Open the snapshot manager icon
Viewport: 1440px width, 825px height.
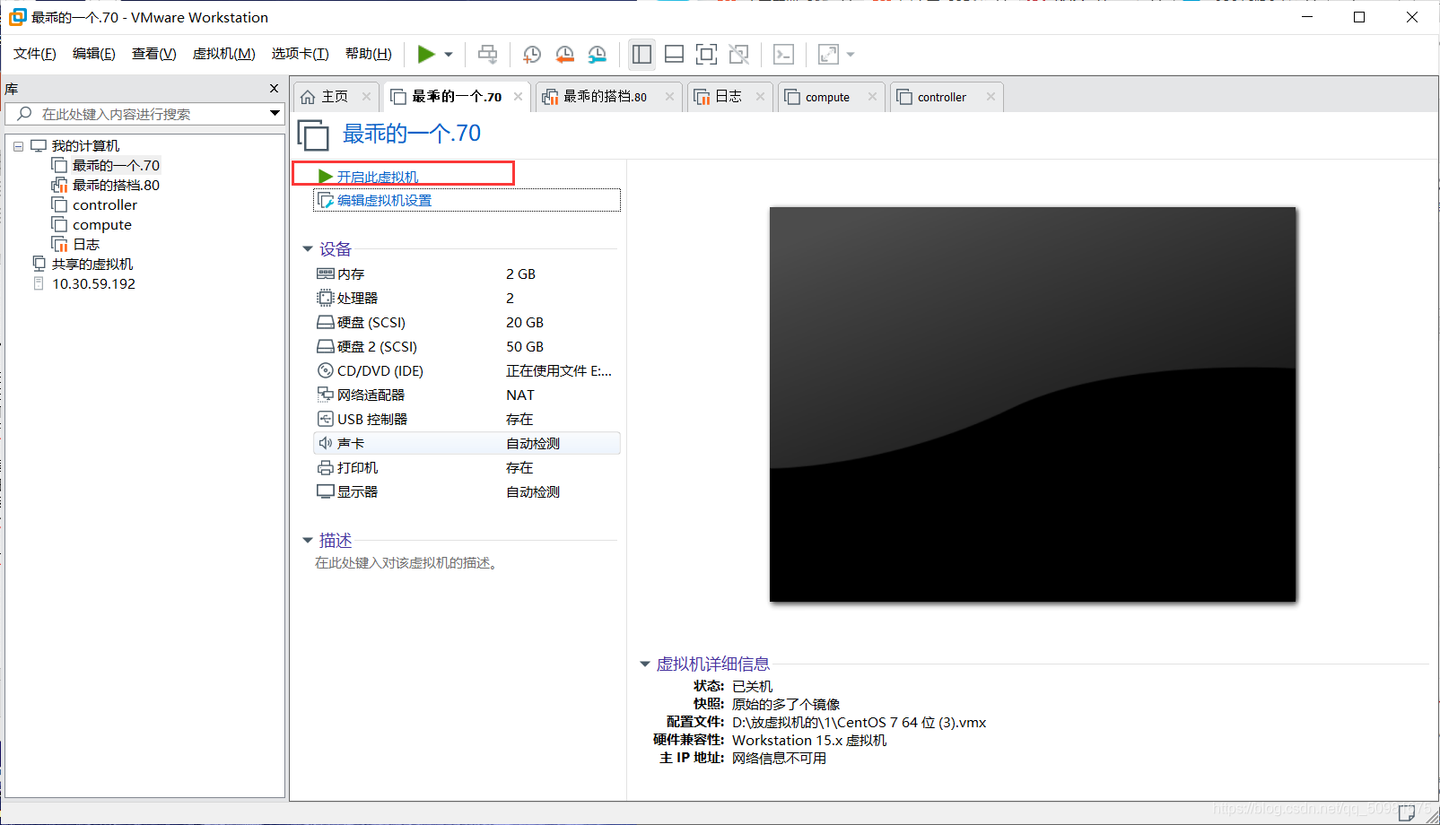597,55
